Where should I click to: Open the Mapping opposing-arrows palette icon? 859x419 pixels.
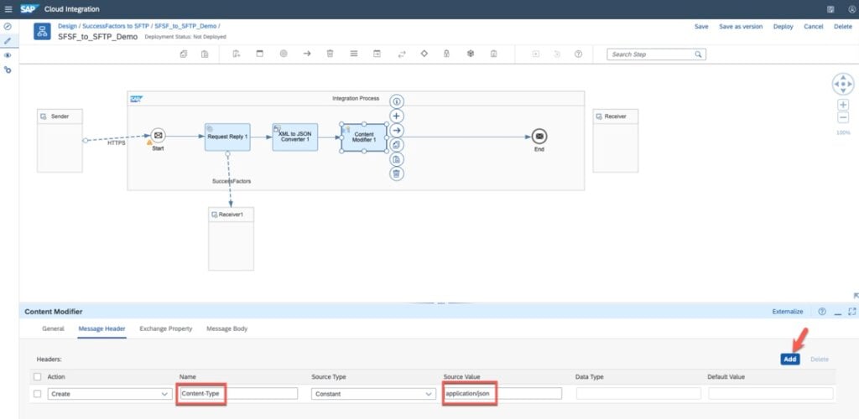click(402, 54)
